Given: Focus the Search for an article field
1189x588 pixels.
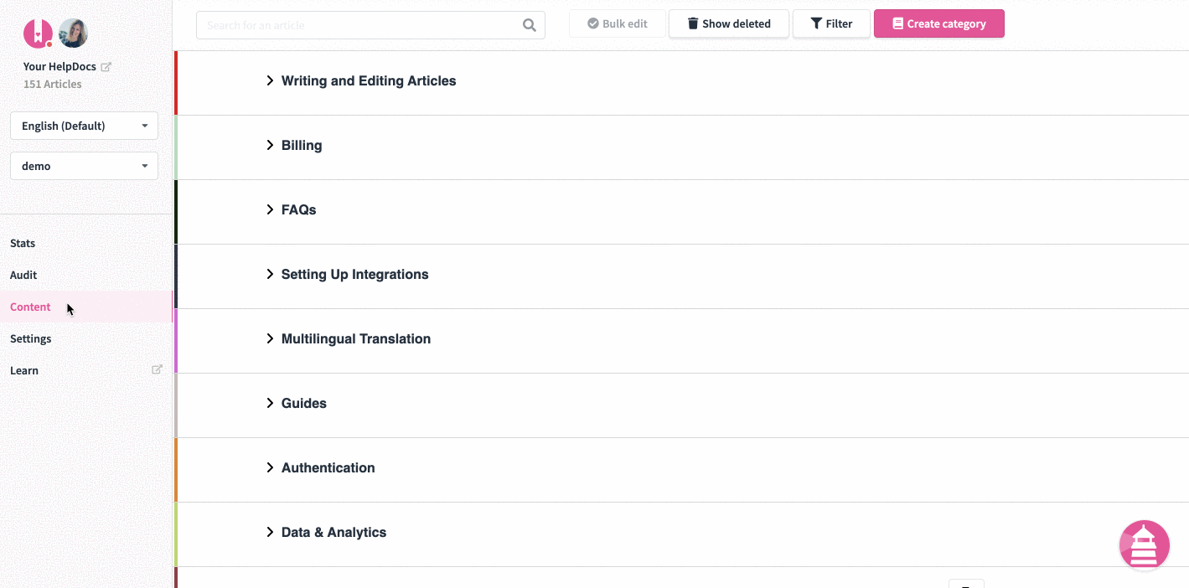Looking at the screenshot, I should 370,25.
